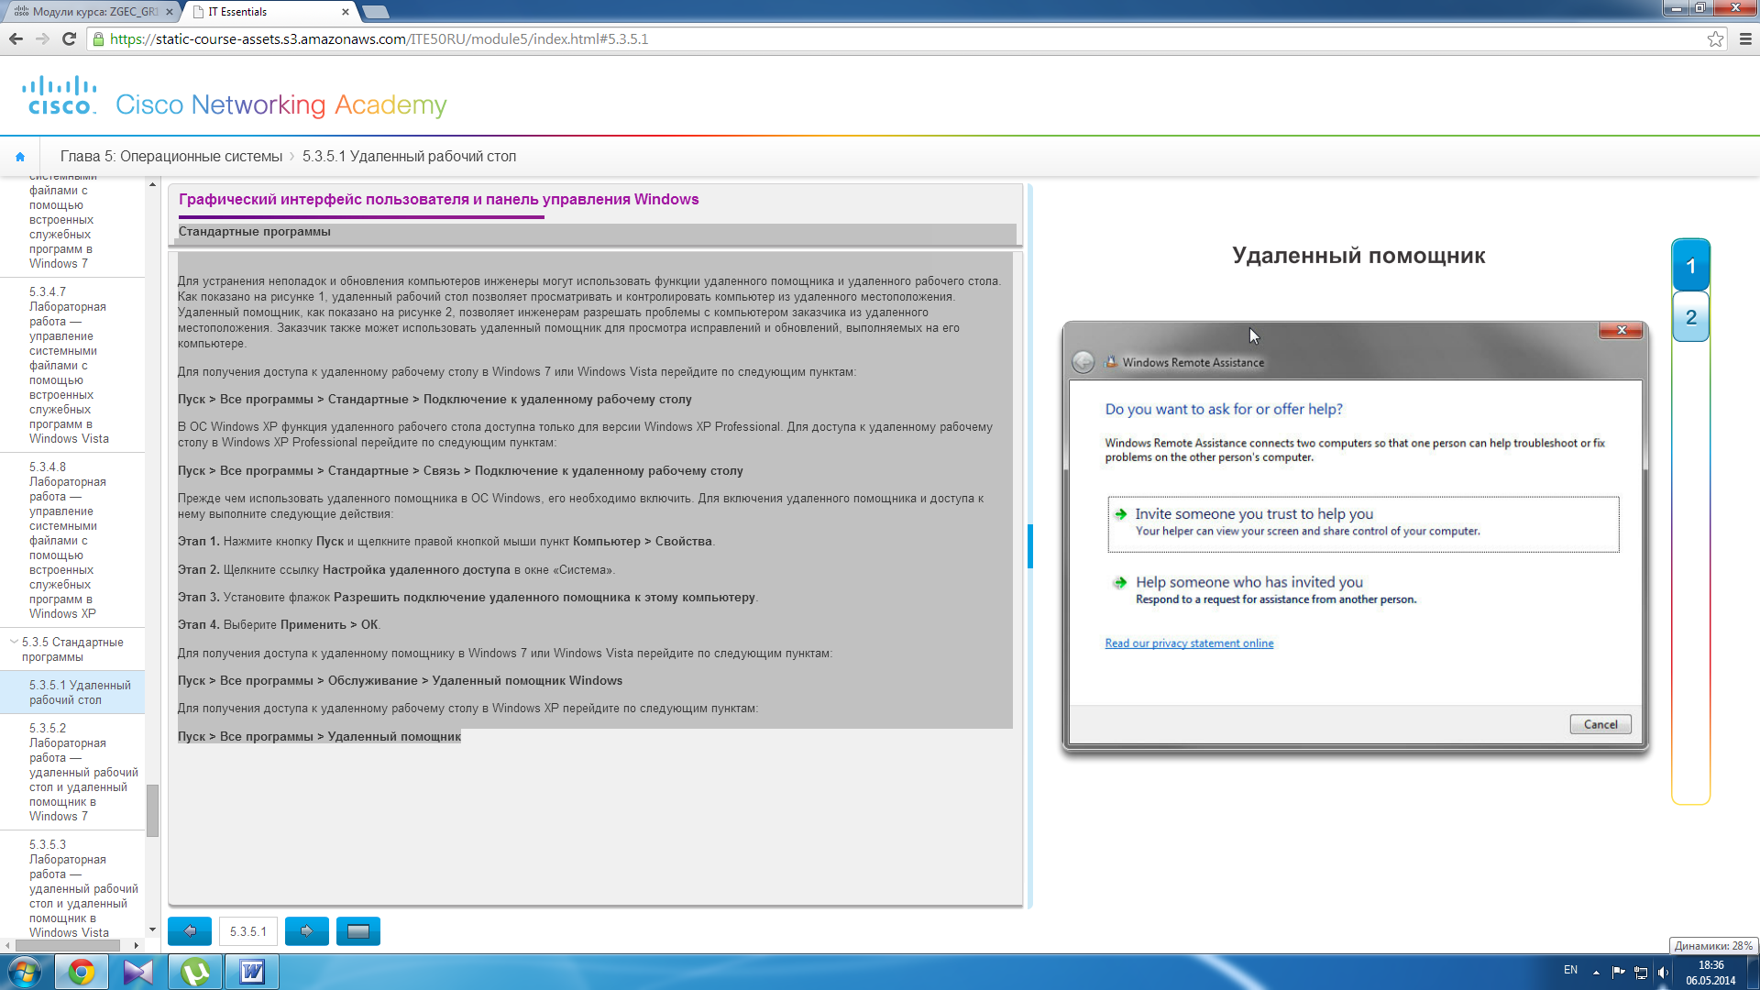Click Глава 5: Операционные системы breadcrumb
1760x990 pixels.
(171, 157)
